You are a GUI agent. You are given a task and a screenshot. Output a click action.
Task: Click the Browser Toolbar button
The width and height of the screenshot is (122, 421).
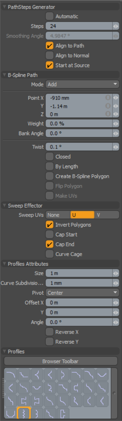[61, 361]
